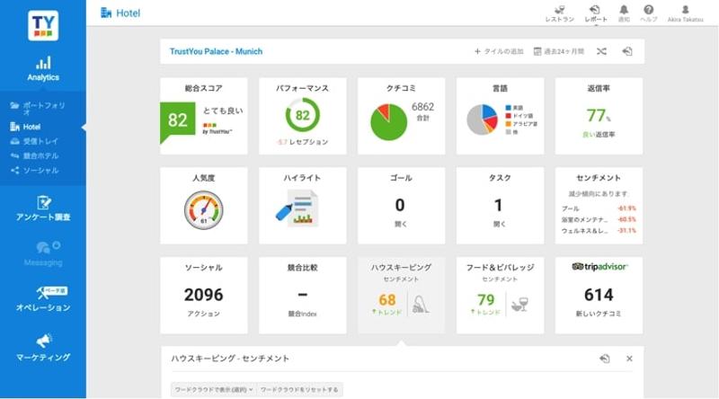Click ワードクラウドをリセットする button

299,389
